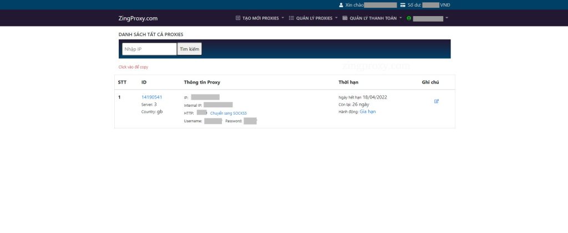568x233 pixels.
Task: Click the Số dư balance text
Action: click(x=414, y=5)
